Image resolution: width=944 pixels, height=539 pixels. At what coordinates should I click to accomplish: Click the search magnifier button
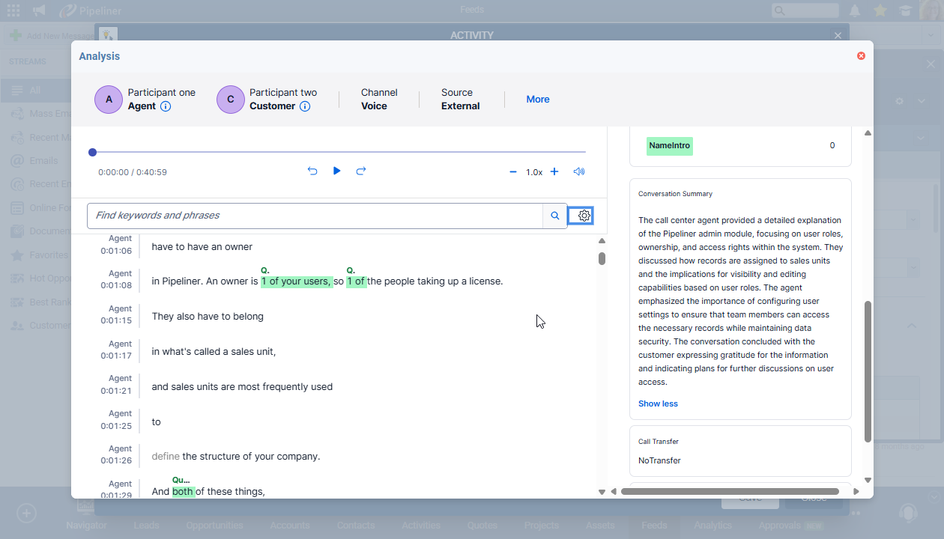click(554, 216)
